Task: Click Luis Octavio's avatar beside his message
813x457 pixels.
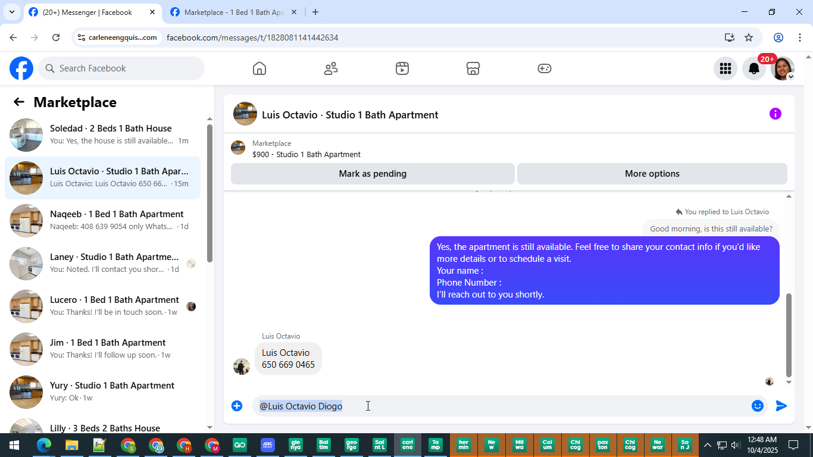Action: (x=241, y=366)
